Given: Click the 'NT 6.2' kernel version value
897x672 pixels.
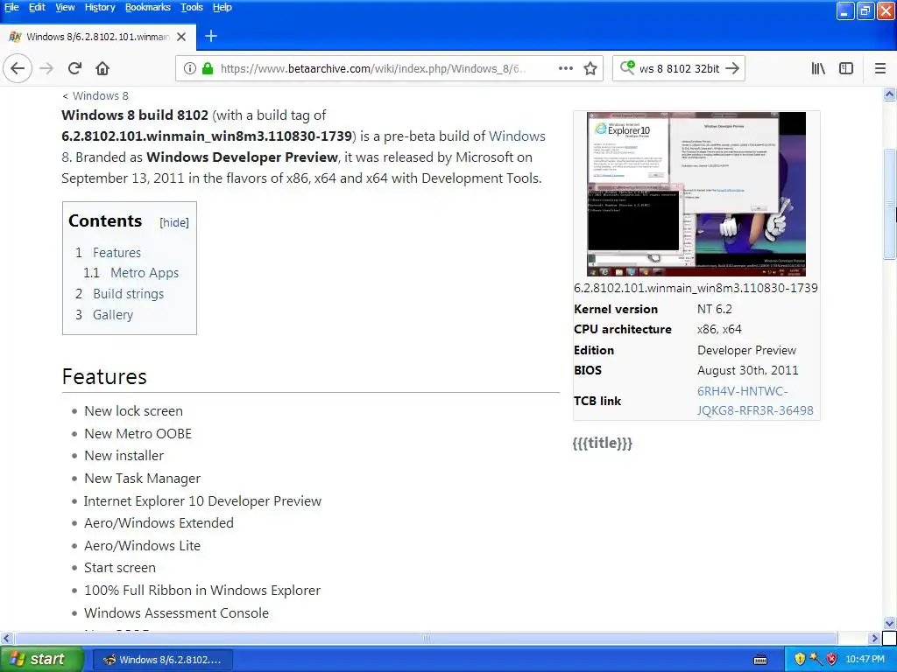Looking at the screenshot, I should [714, 309].
